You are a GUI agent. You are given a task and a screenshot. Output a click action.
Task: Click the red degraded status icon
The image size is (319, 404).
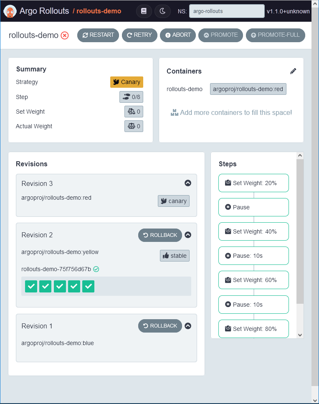[65, 35]
